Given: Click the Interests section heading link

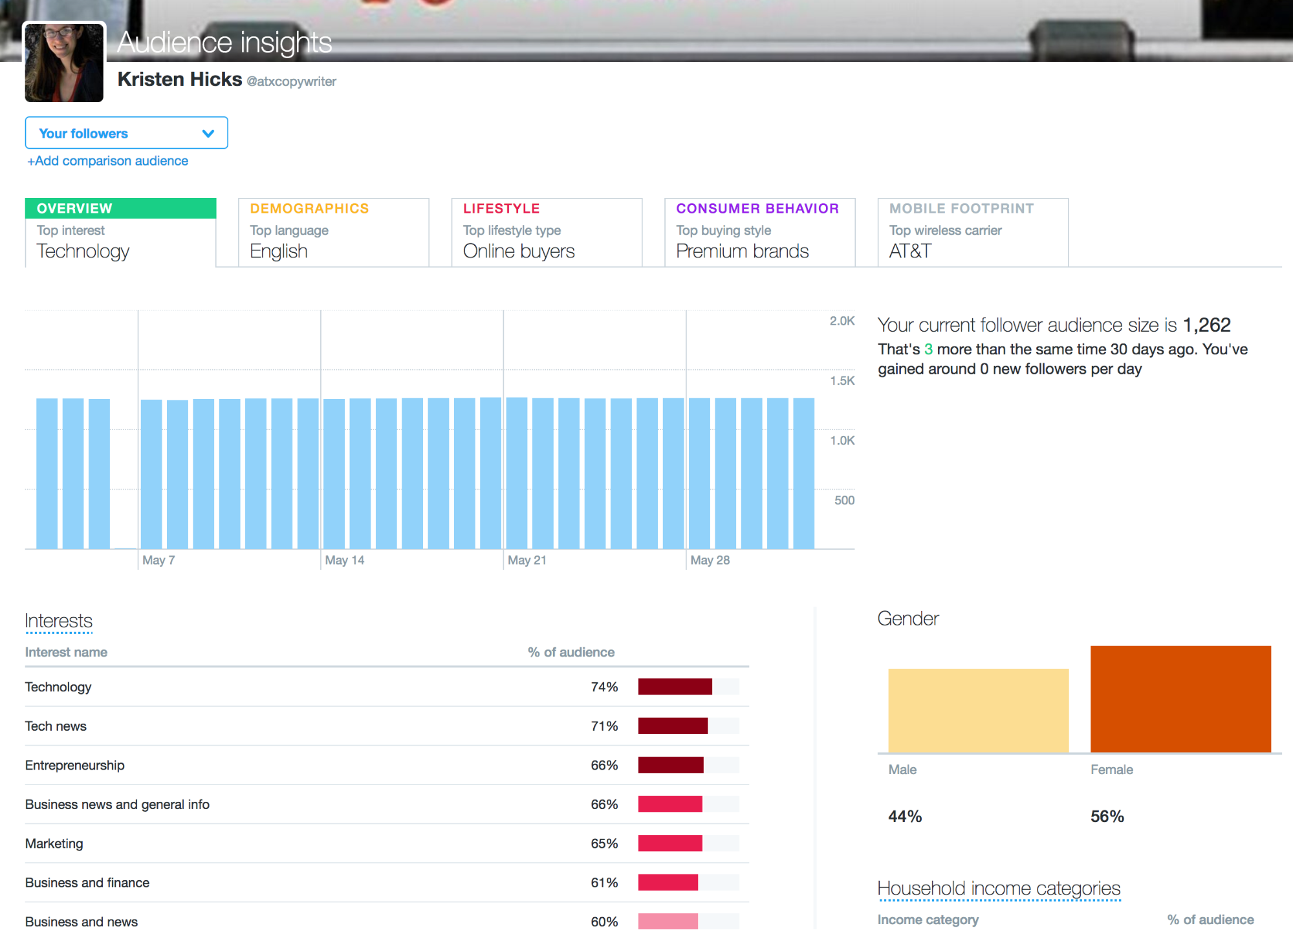Looking at the screenshot, I should point(58,620).
